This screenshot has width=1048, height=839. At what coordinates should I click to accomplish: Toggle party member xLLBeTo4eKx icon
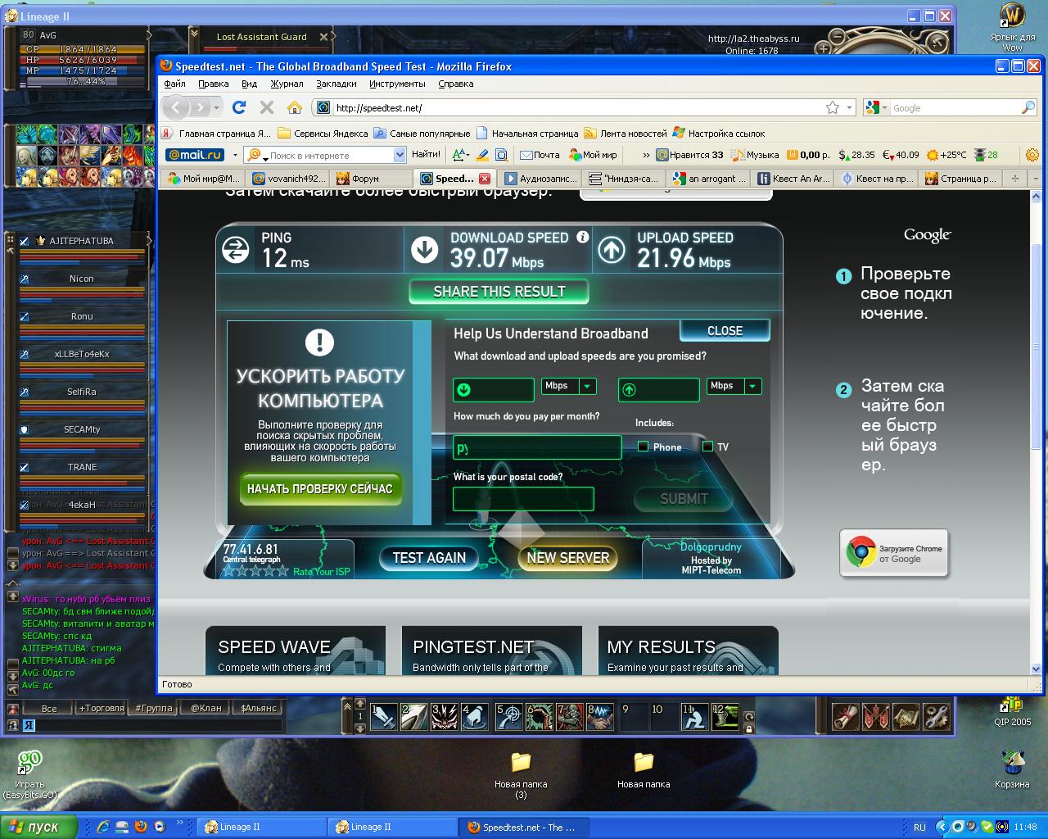tap(25, 354)
